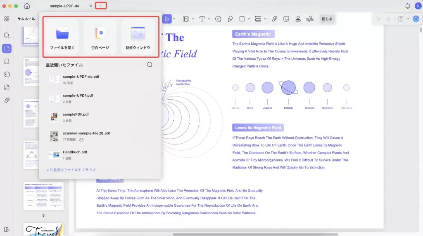This screenshot has height=236, width=423.
Task: Open the thumbnail grid view icon in sidebar
Action: 7,19
